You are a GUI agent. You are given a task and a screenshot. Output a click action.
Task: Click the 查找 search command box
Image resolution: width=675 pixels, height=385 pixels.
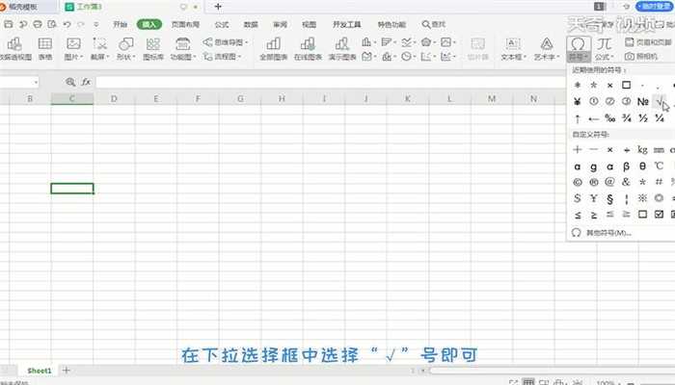point(434,24)
